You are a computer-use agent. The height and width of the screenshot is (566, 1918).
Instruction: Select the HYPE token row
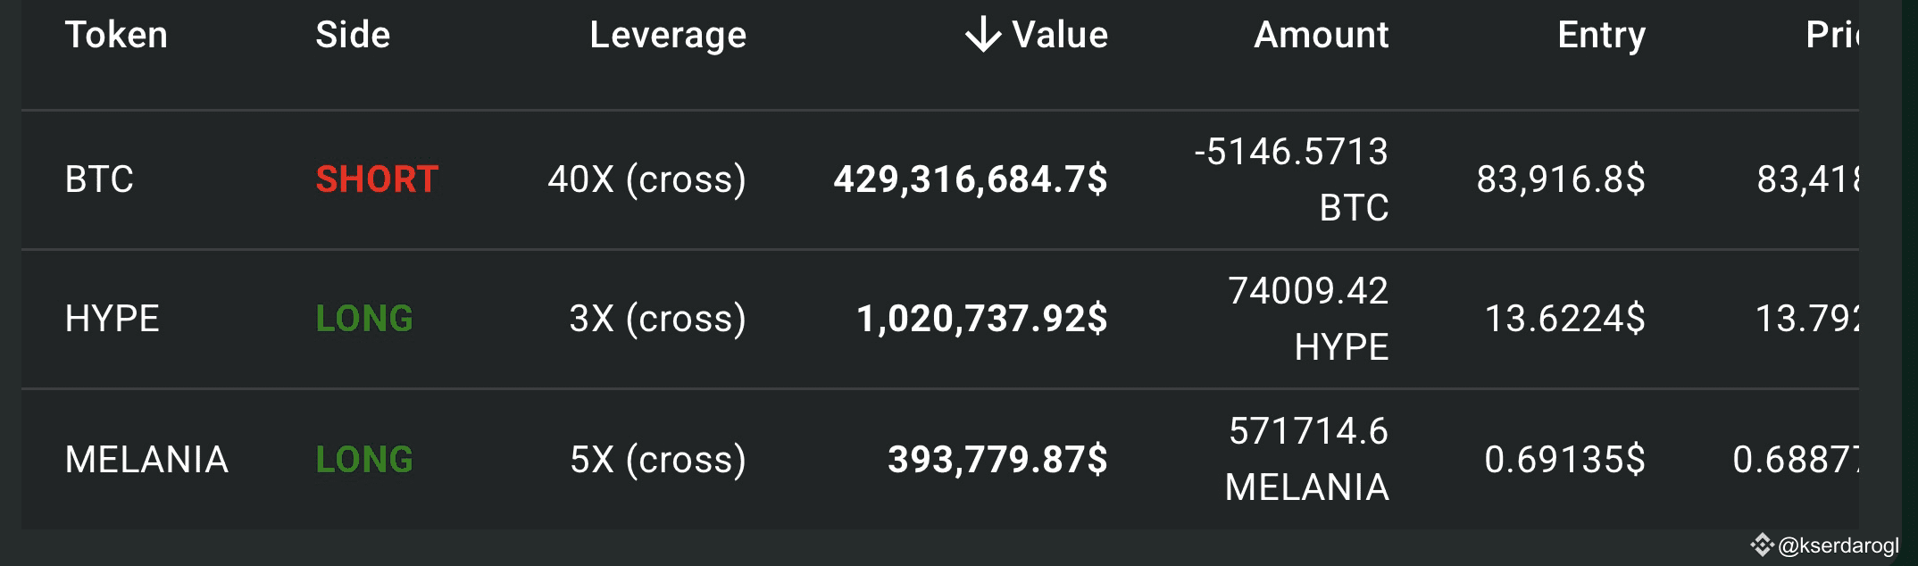pyautogui.click(x=940, y=319)
